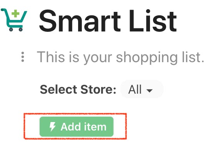Place cursor in 'This is your shopping list.'
This screenshot has height=142, width=205.
tap(120, 58)
